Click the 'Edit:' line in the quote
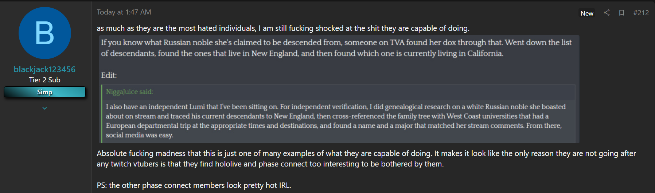The width and height of the screenshot is (655, 193). [x=109, y=75]
